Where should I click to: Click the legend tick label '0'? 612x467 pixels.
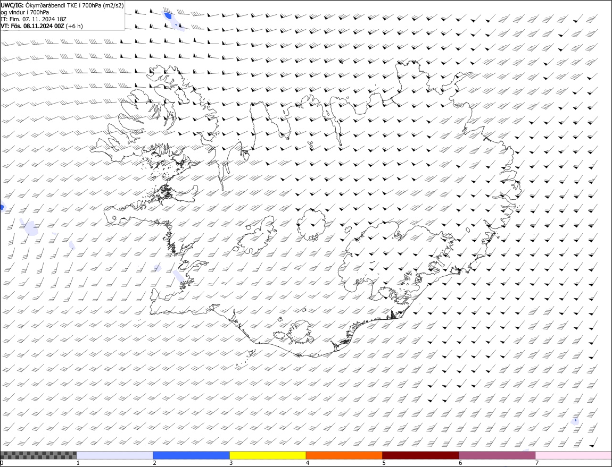2,463
